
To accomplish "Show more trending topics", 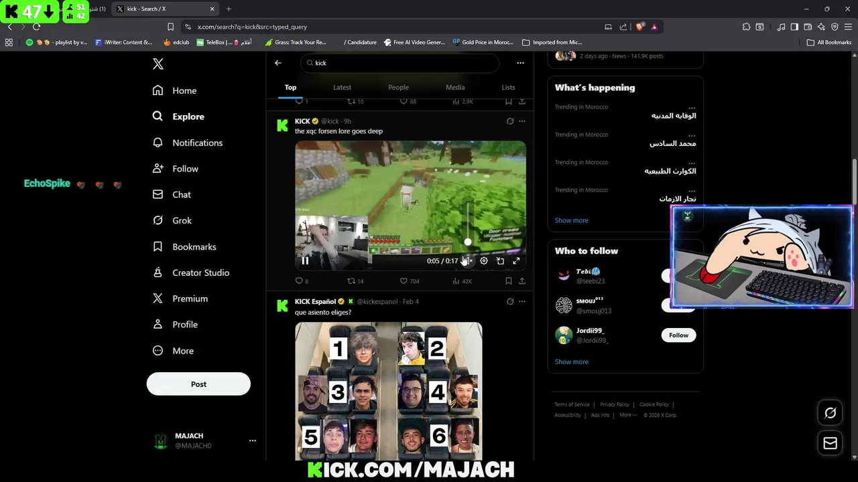I will [x=571, y=220].
